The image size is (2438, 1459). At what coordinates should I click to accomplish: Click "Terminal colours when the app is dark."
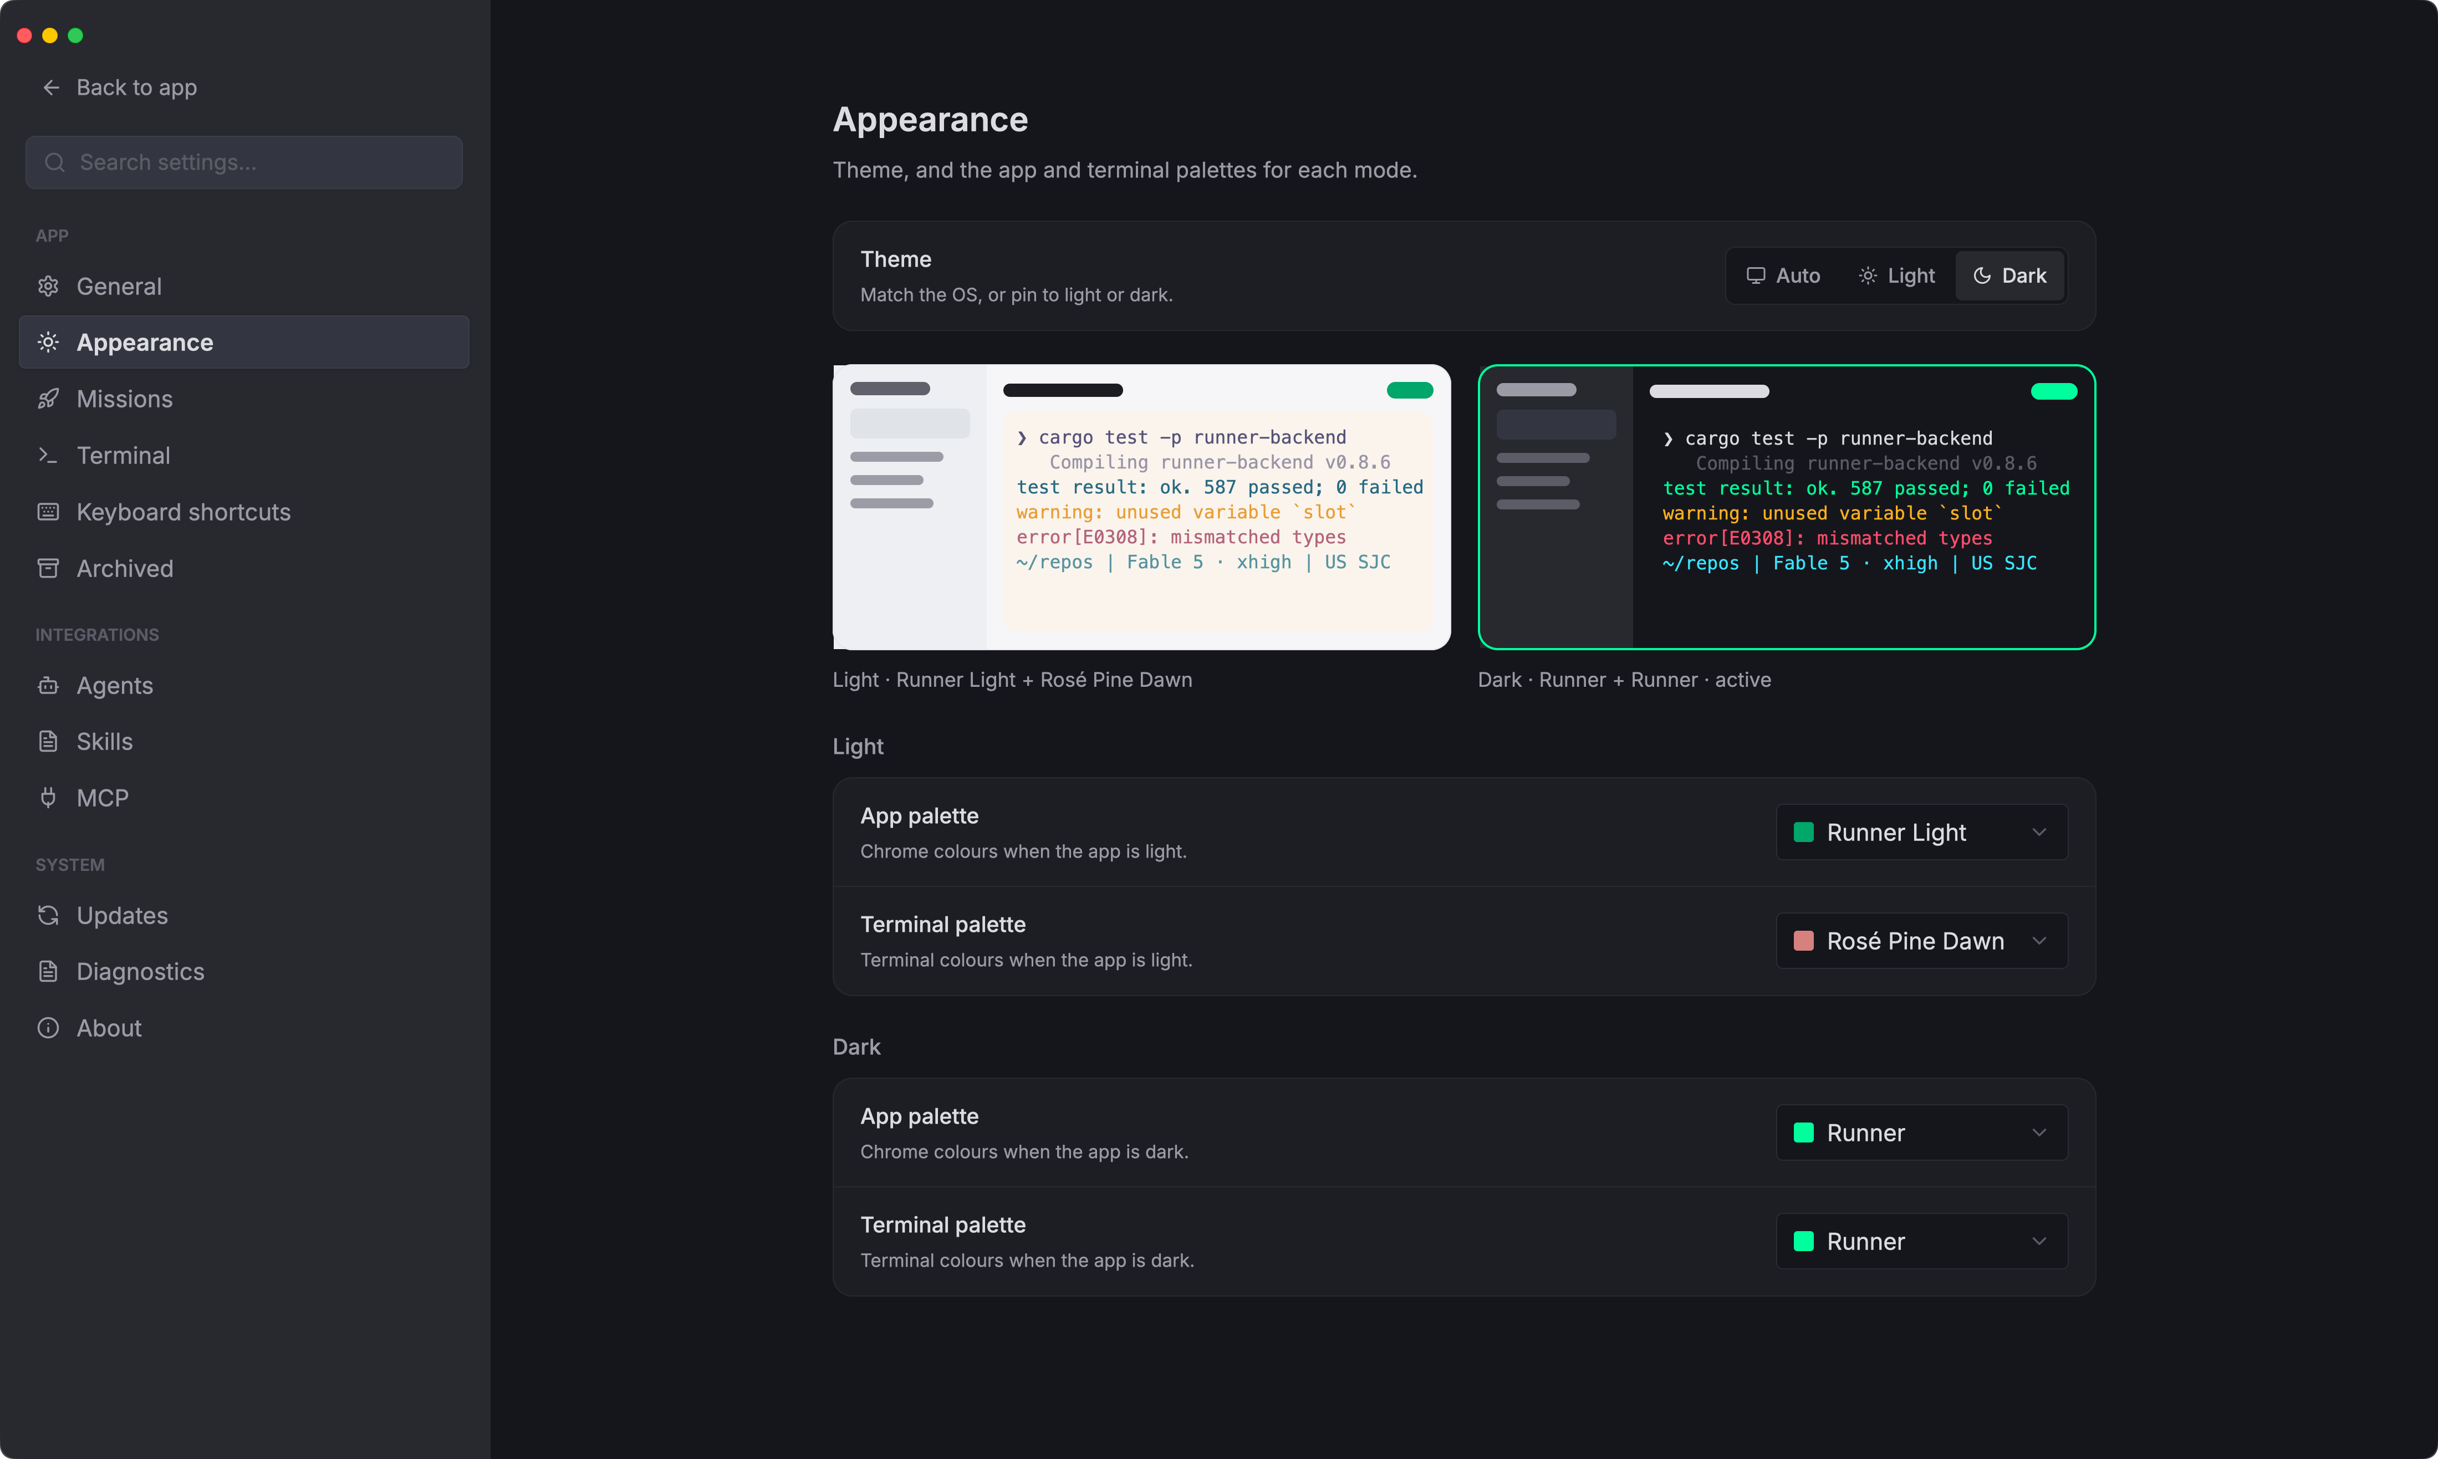1027,1261
